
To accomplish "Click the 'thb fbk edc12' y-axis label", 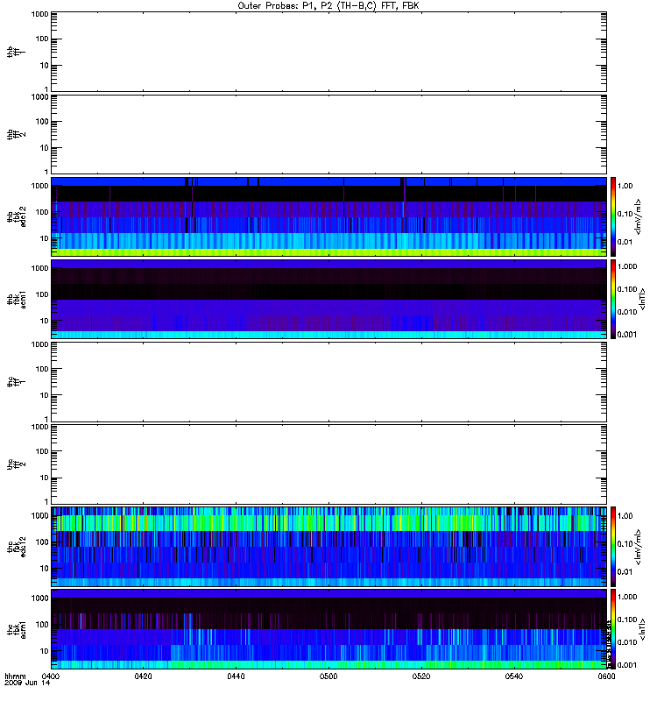I will pos(17,216).
